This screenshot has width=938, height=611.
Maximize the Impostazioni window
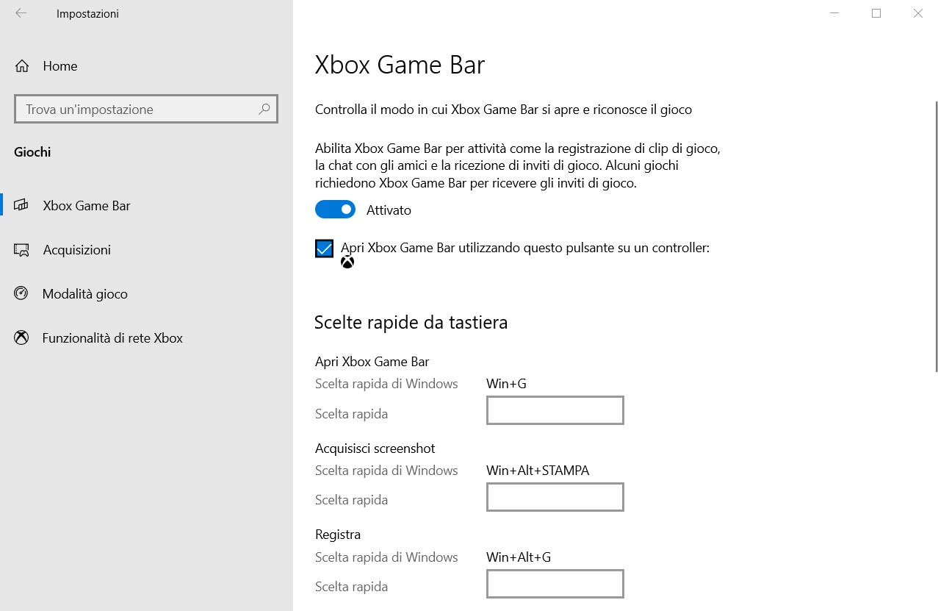[876, 13]
